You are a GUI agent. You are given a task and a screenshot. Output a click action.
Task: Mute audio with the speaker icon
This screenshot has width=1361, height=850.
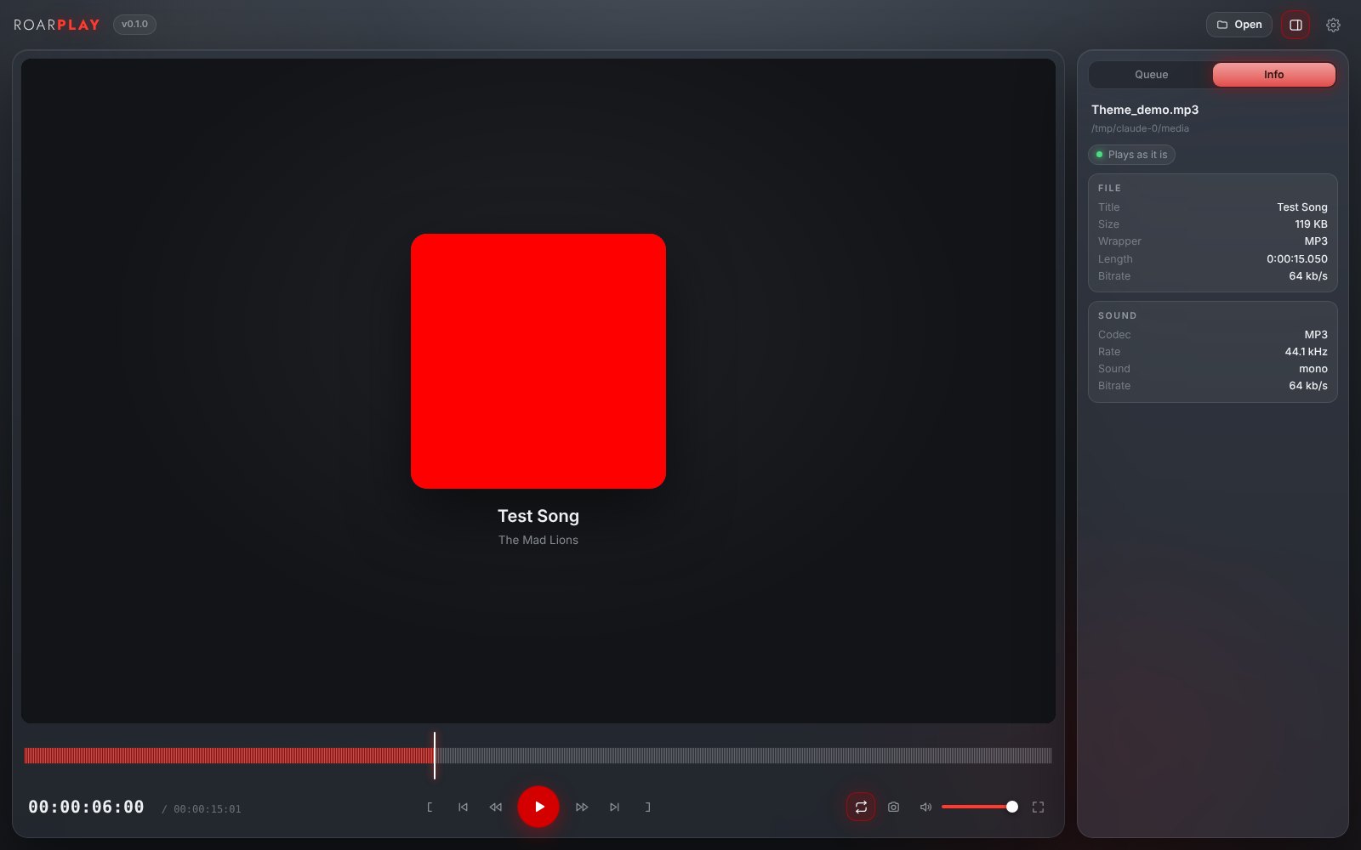pos(925,807)
